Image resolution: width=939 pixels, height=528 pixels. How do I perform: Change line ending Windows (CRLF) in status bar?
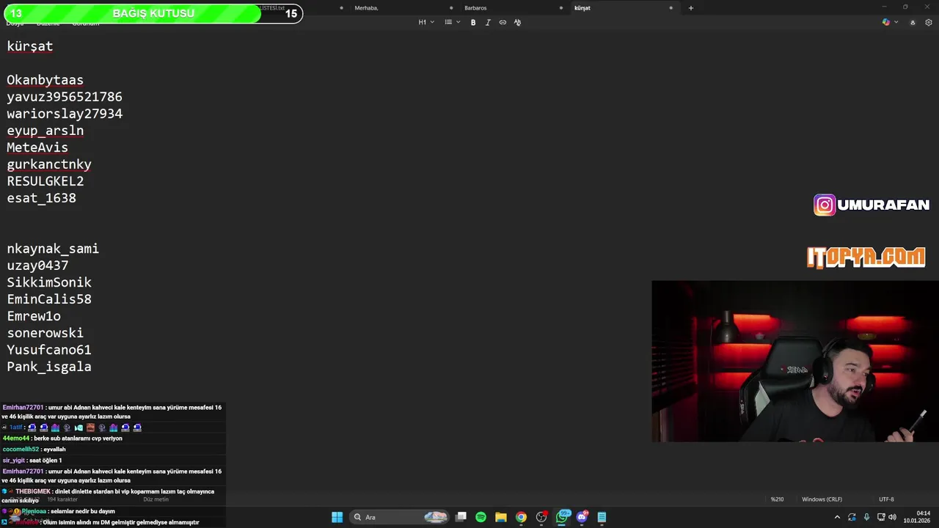[822, 499]
